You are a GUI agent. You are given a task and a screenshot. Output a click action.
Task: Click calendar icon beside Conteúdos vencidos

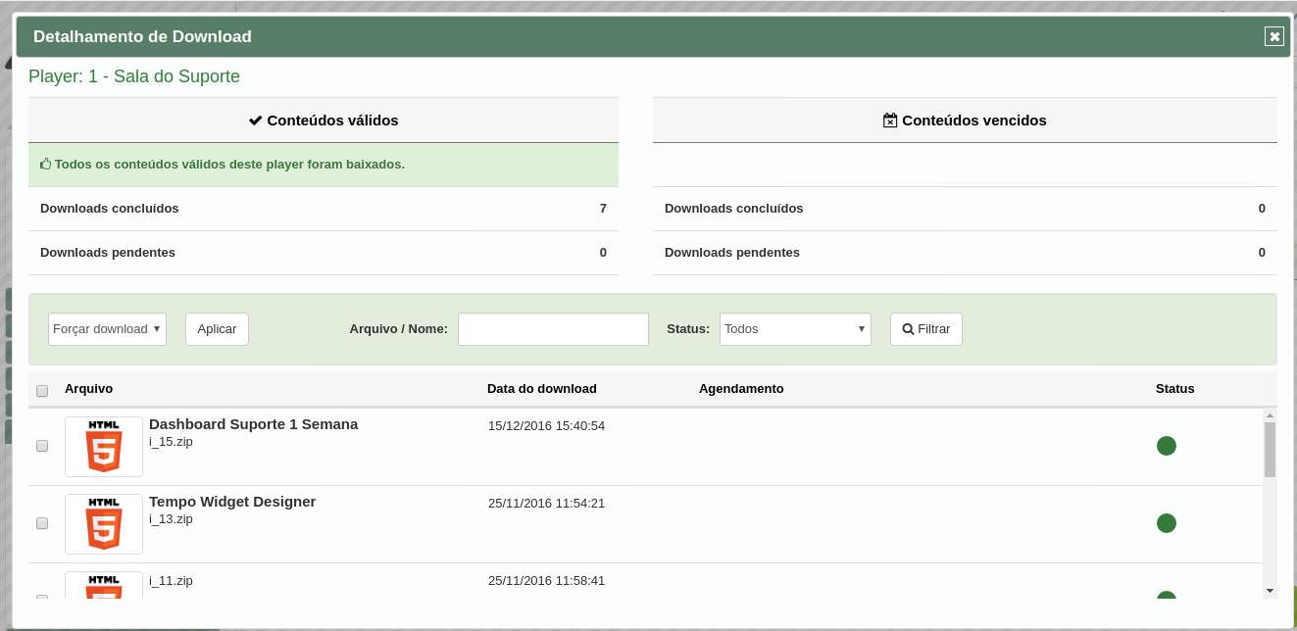click(890, 121)
